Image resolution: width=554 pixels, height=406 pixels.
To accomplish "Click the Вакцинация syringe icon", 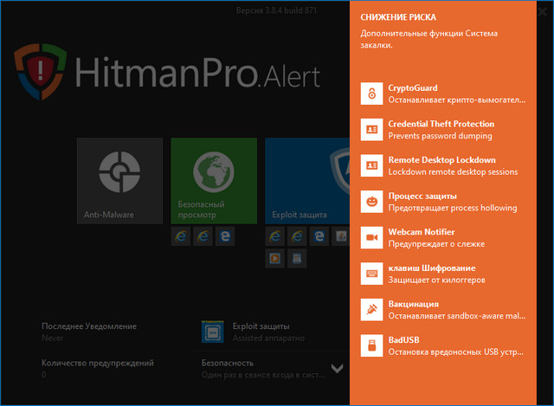I will pos(371,310).
